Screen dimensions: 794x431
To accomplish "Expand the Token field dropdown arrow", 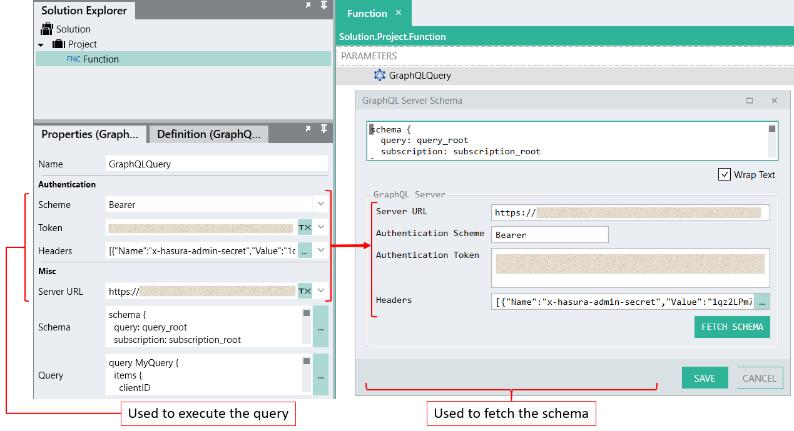I will (321, 228).
